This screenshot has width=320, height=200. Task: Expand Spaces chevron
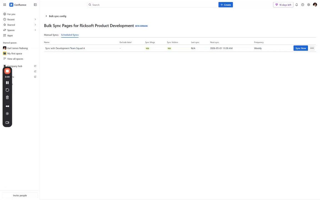tap(35, 30)
